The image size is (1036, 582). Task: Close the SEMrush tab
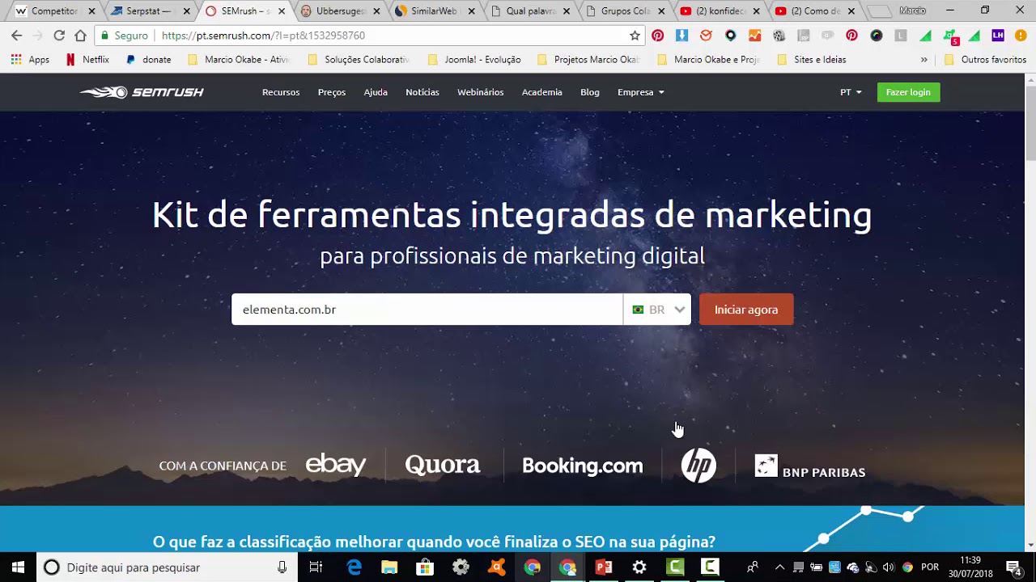click(282, 11)
